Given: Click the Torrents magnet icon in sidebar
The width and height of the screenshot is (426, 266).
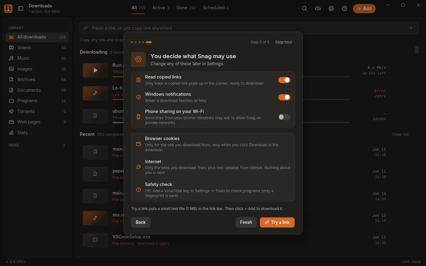Looking at the screenshot, I should coord(11,111).
